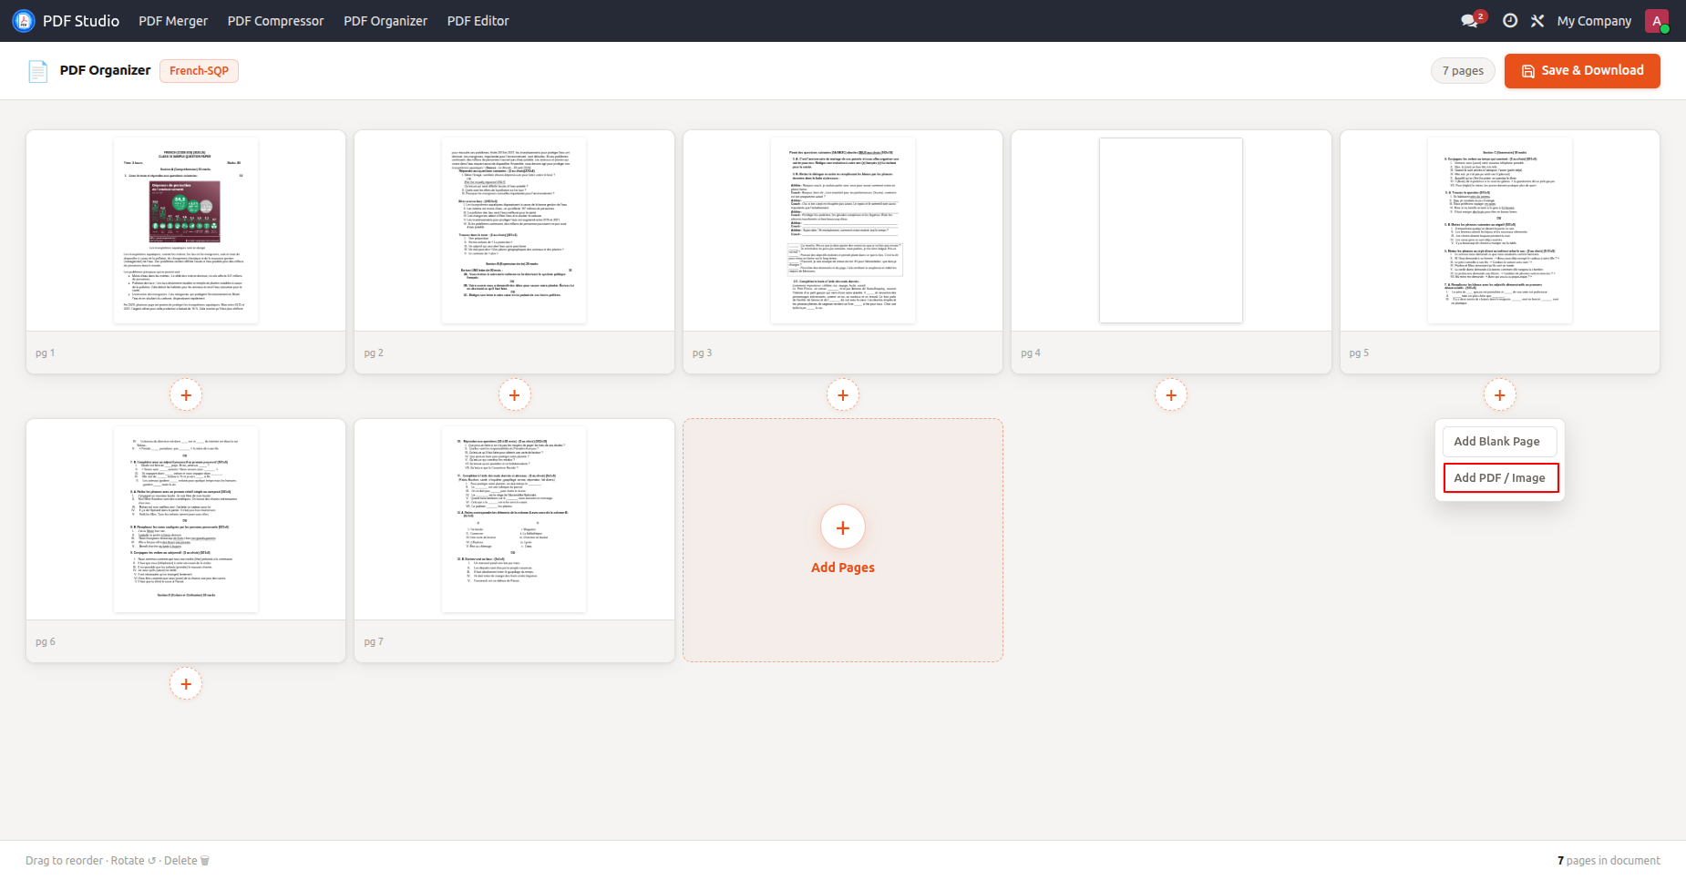Click the French-SQP document name tag

coord(199,71)
